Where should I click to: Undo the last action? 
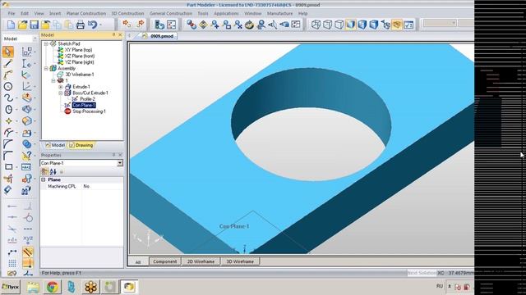(92, 25)
